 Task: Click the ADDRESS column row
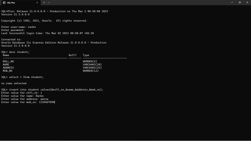(x=8, y=68)
